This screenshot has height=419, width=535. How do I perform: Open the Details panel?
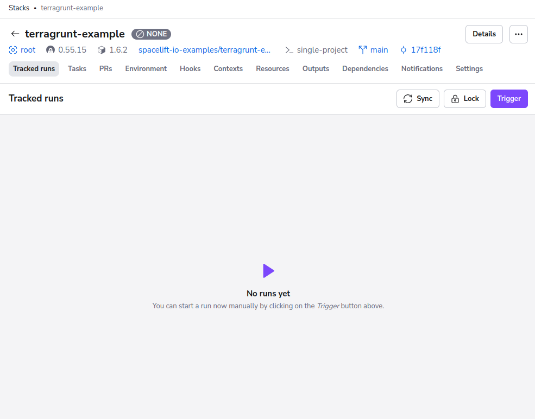(484, 34)
